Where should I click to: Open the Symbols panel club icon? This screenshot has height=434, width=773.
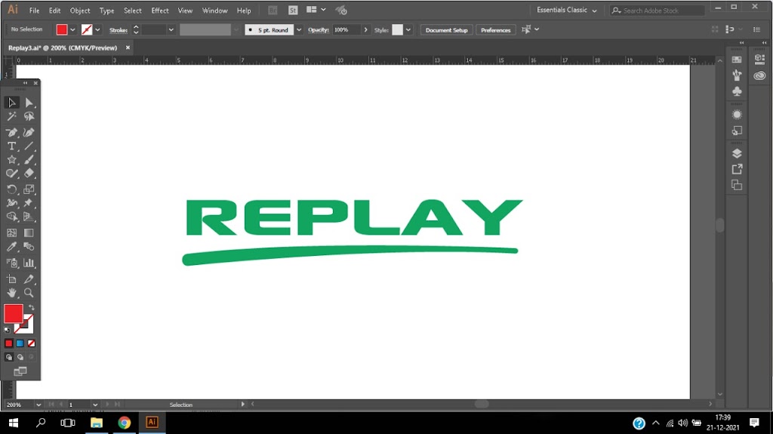coord(737,91)
